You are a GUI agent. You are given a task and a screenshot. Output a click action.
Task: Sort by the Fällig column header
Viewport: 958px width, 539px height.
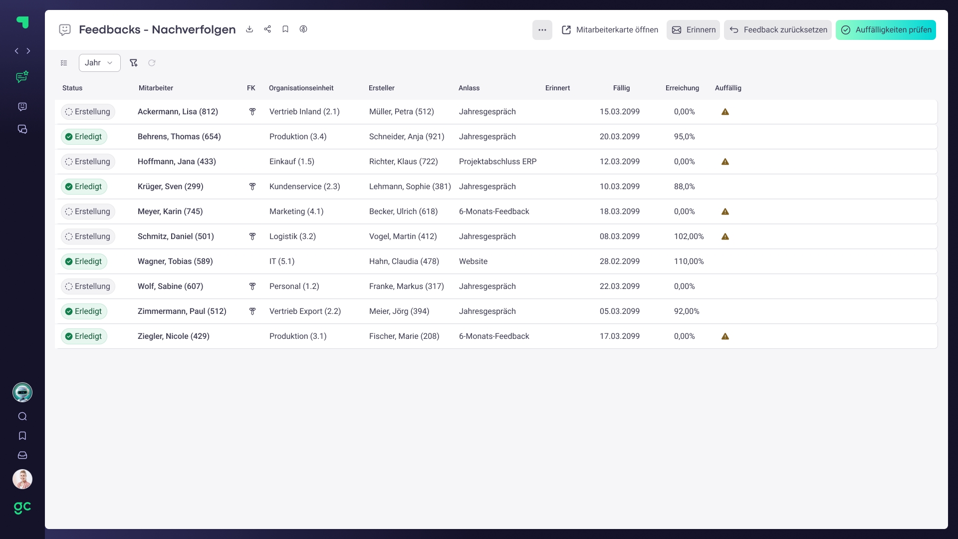(x=621, y=88)
